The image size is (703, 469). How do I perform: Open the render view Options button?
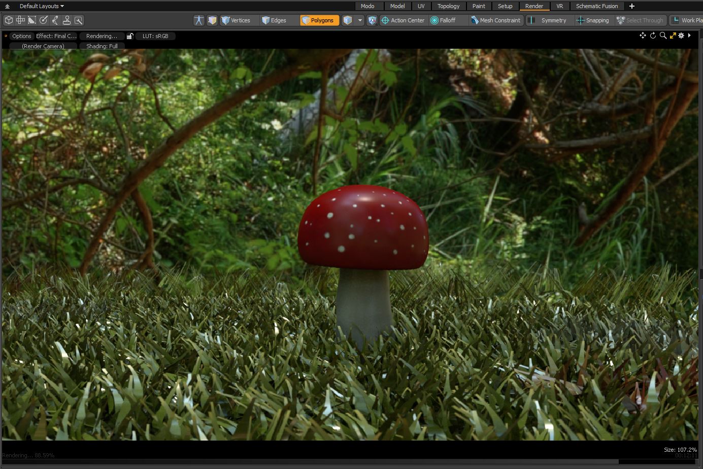(22, 36)
